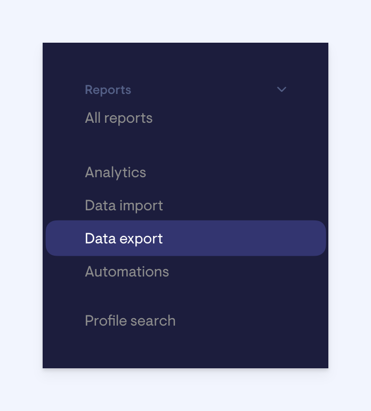This screenshot has width=371, height=411.
Task: Pick the Analytics menu entry
Action: click(x=116, y=172)
